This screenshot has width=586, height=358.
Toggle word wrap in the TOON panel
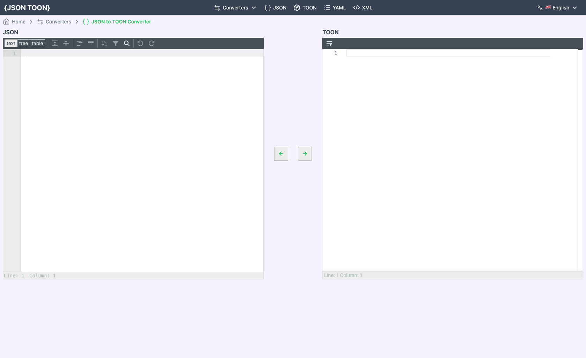[329, 44]
